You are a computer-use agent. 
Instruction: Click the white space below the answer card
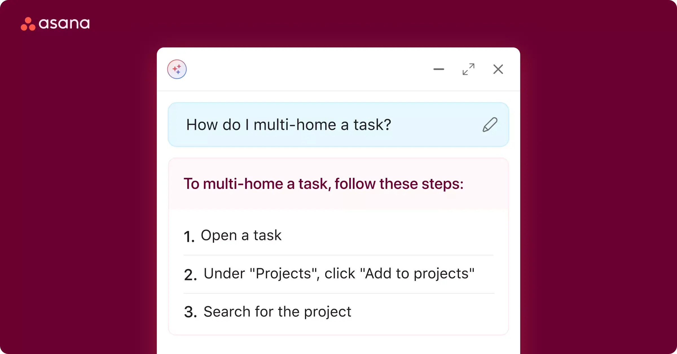click(x=338, y=345)
